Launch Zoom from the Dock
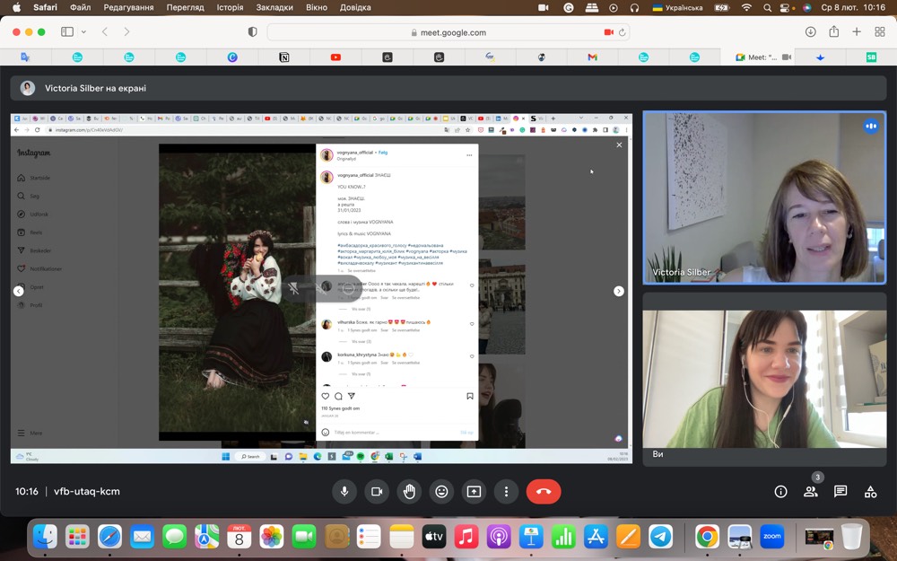Viewport: 897px width, 561px height. (x=771, y=537)
